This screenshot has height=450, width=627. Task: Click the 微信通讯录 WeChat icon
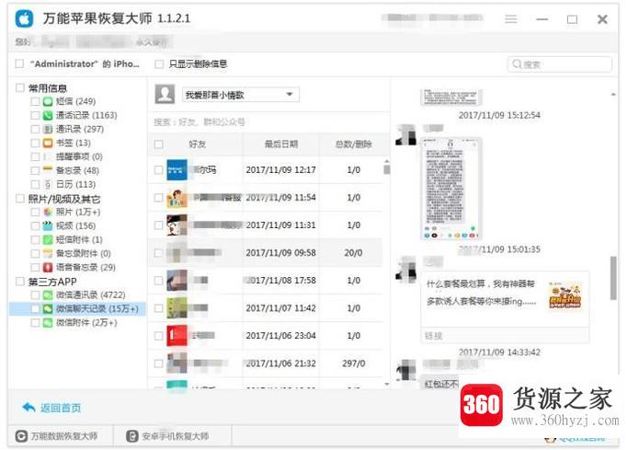pos(48,295)
